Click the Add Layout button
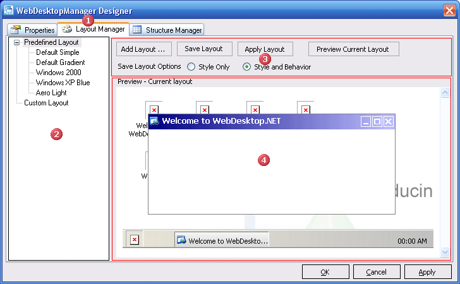Screen dimensions: 460x284 143,49
